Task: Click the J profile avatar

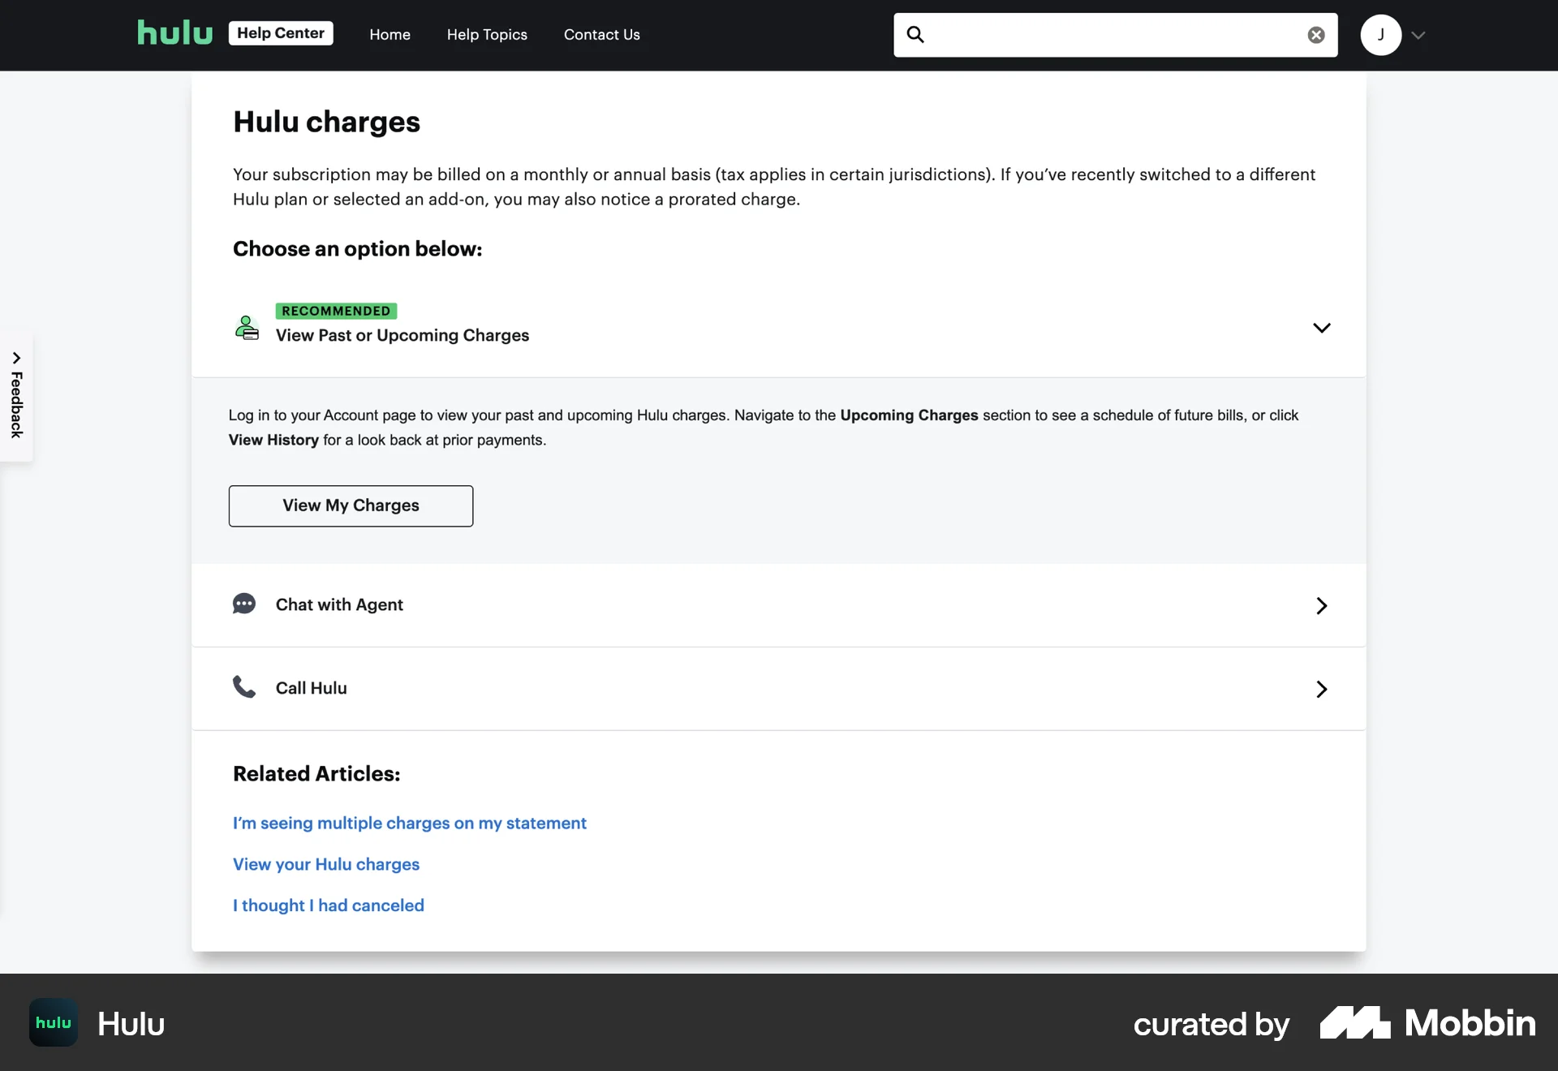Action: 1380,35
